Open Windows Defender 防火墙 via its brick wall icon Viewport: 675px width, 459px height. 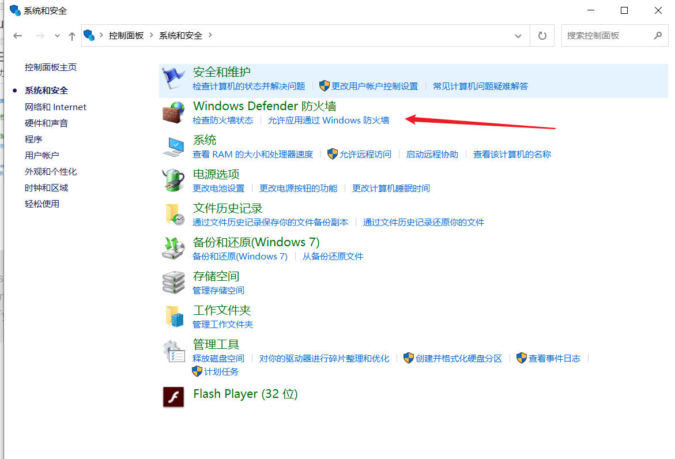pyautogui.click(x=173, y=112)
